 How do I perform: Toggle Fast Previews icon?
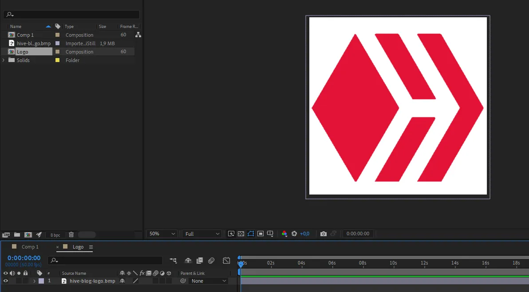(x=231, y=234)
